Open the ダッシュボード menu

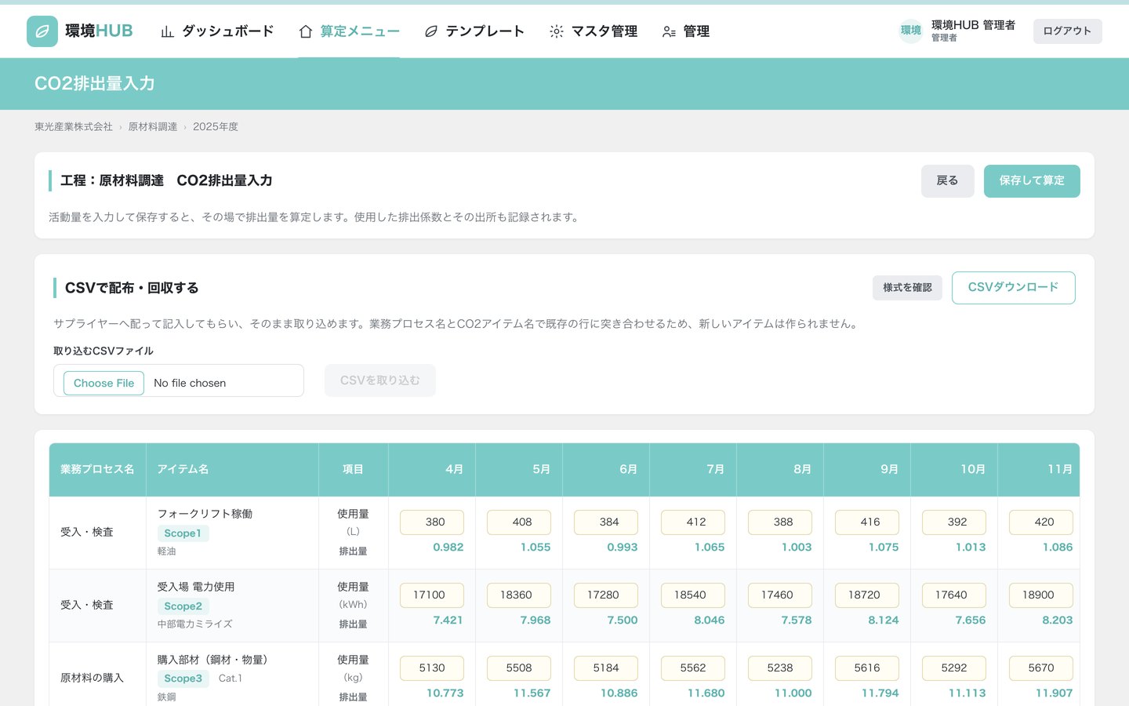click(217, 31)
